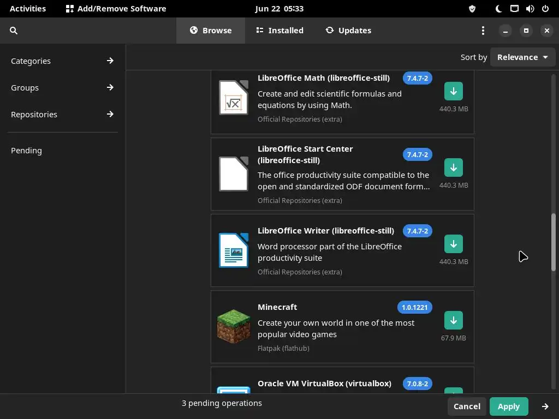Click the Add/Remove Software app menu icon

[70, 9]
